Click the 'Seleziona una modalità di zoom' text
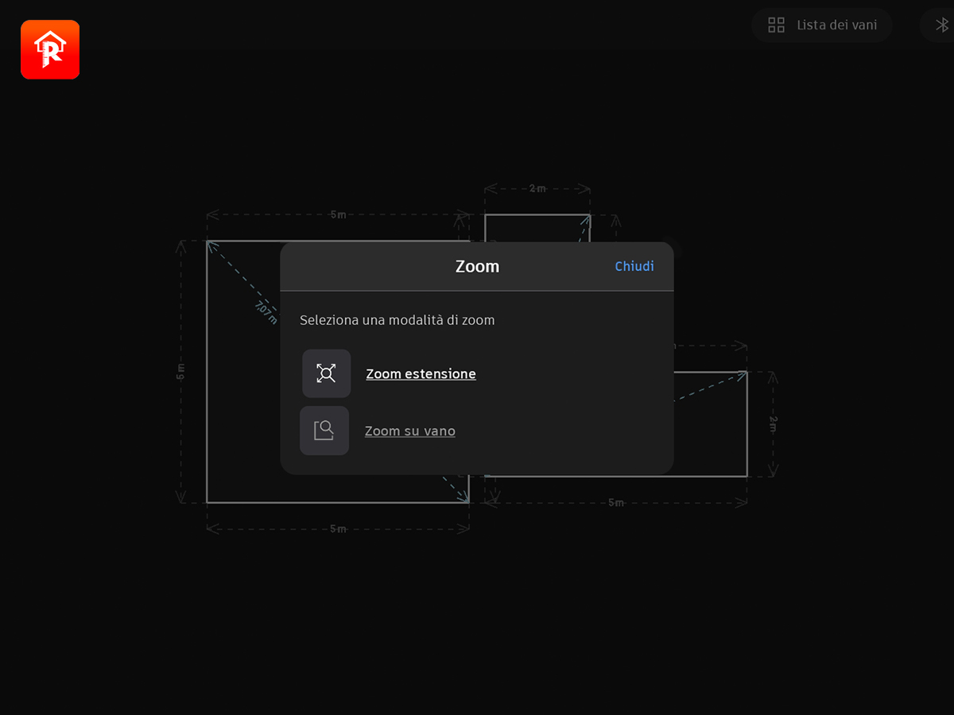This screenshot has width=954, height=715. (397, 320)
